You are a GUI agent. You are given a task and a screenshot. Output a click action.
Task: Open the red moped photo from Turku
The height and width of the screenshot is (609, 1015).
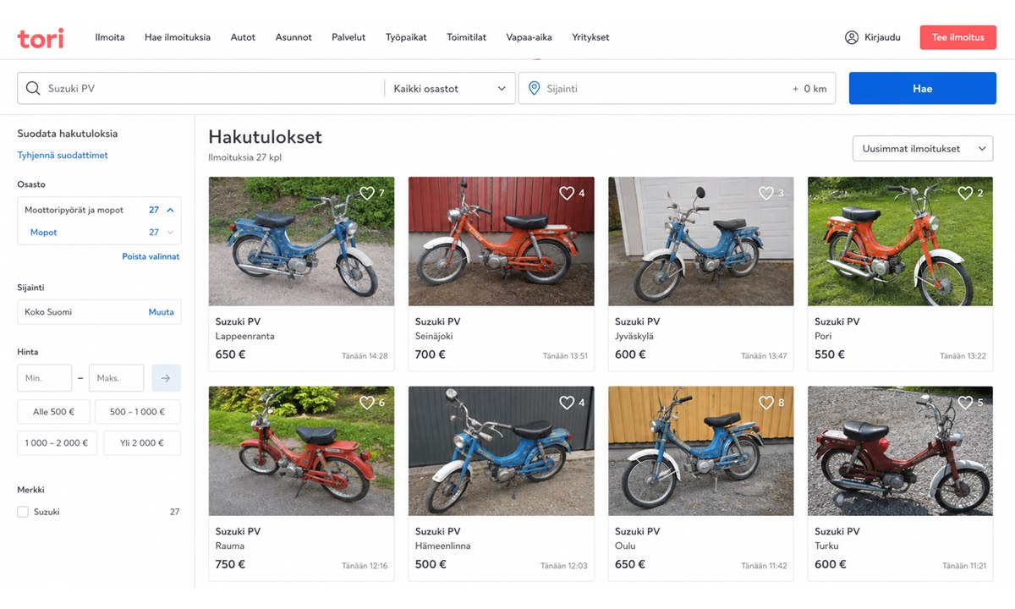pyautogui.click(x=900, y=451)
